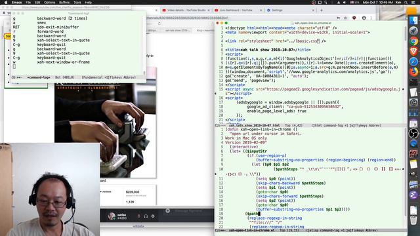The image size is (420, 236).
Task: Click the Discord attach plus button
Action: 168,211
